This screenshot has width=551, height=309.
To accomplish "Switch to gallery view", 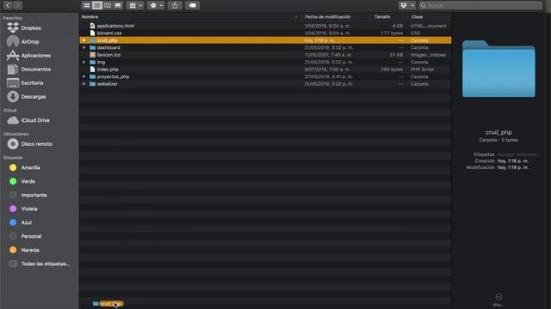I will [x=118, y=5].
